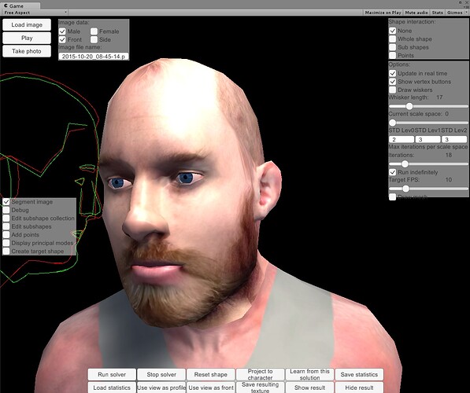Adjust the Iterations slider

[428, 163]
